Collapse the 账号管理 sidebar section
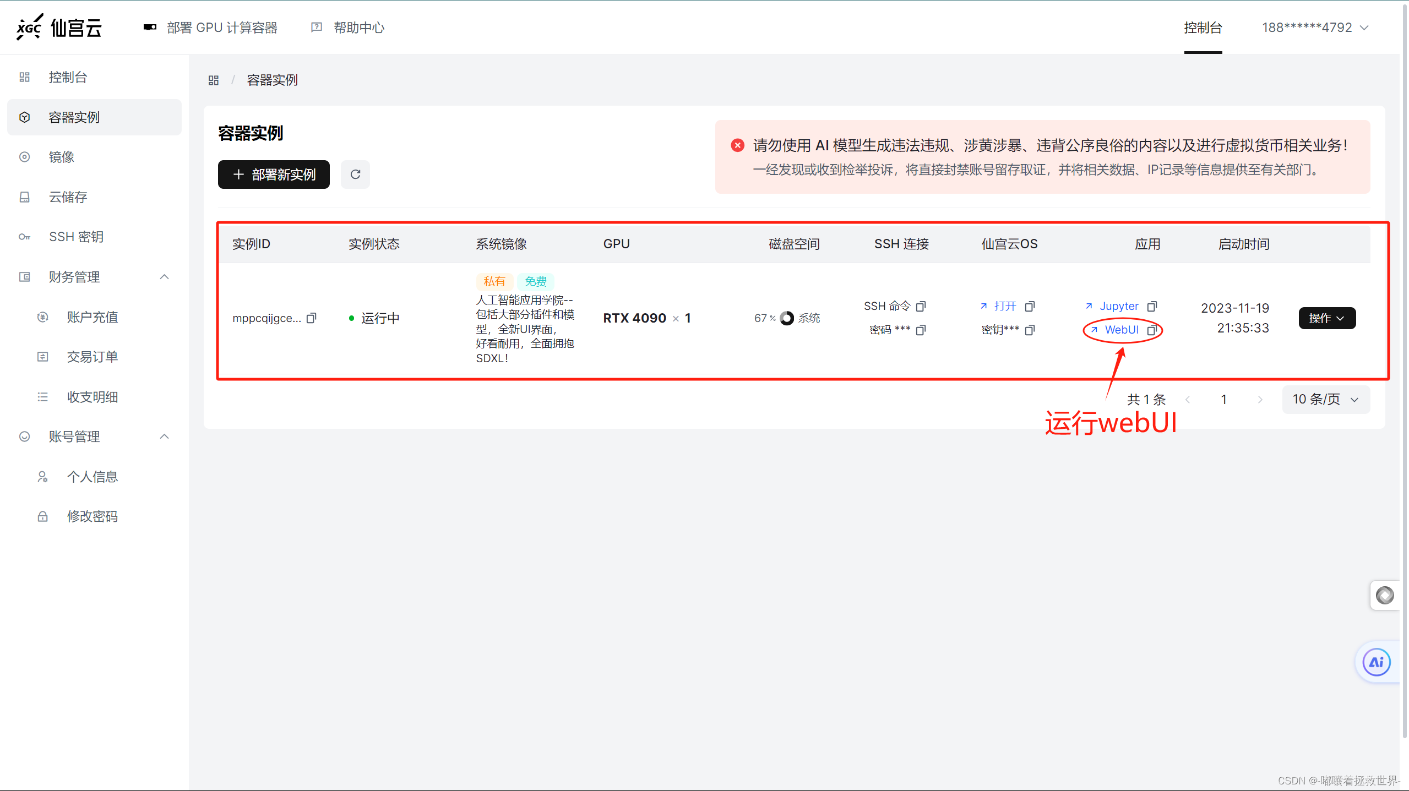1409x791 pixels. click(x=164, y=437)
